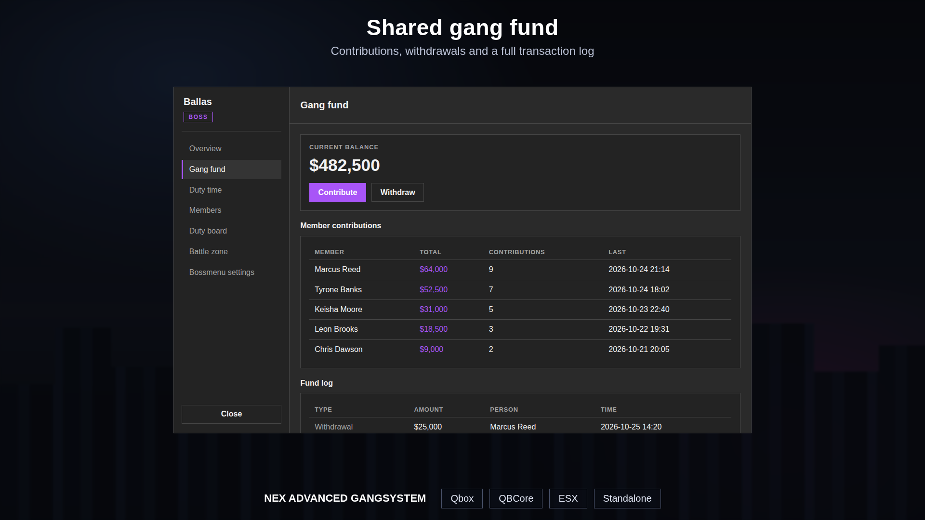
Task: Click the Total column header
Action: tap(430, 252)
